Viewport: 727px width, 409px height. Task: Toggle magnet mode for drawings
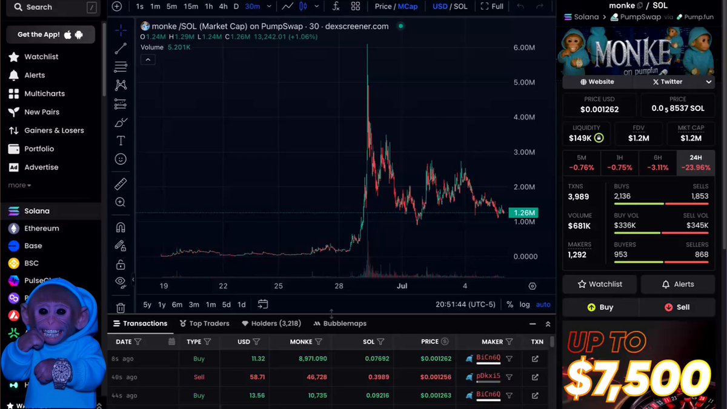pos(121,228)
